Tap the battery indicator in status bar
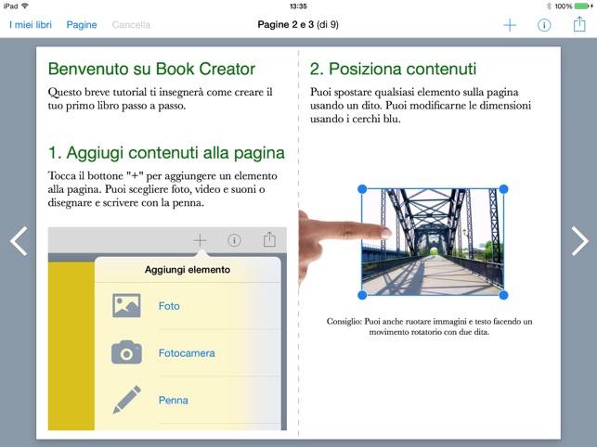Image resolution: width=597 pixels, height=447 pixels. click(x=582, y=6)
